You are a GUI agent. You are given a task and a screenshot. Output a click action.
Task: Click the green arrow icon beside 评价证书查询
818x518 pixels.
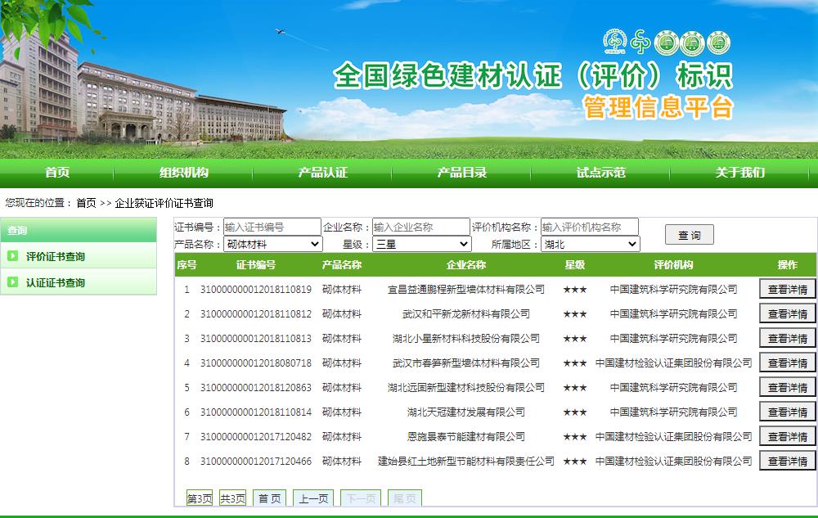12,256
